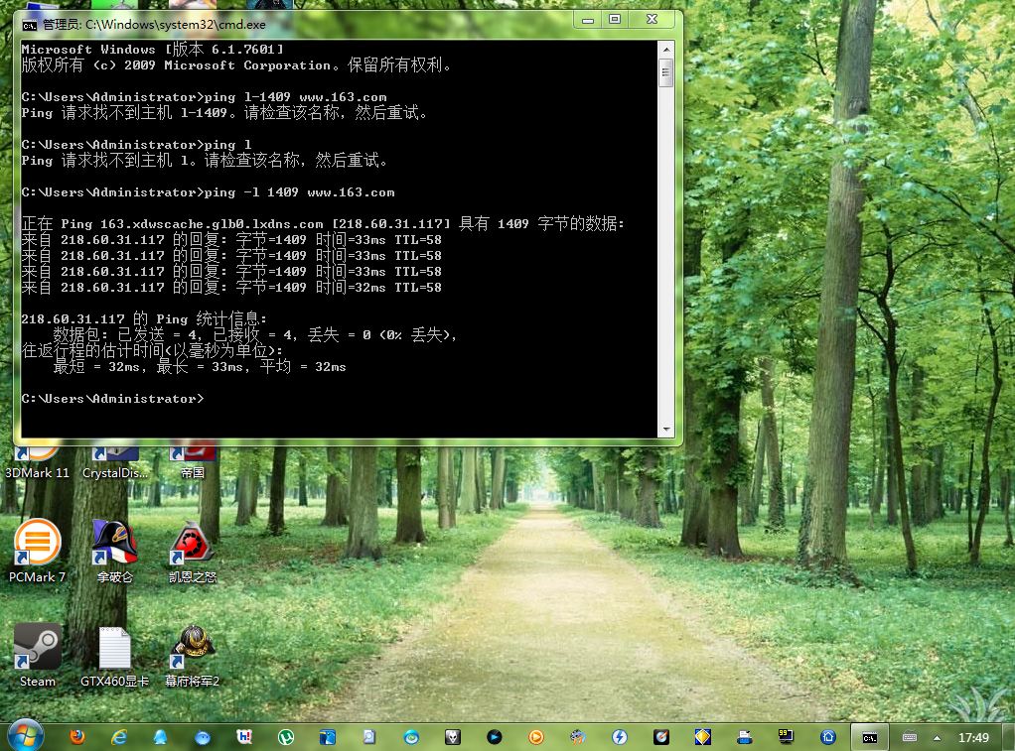Minimize the cmd.exe window

pos(587,20)
